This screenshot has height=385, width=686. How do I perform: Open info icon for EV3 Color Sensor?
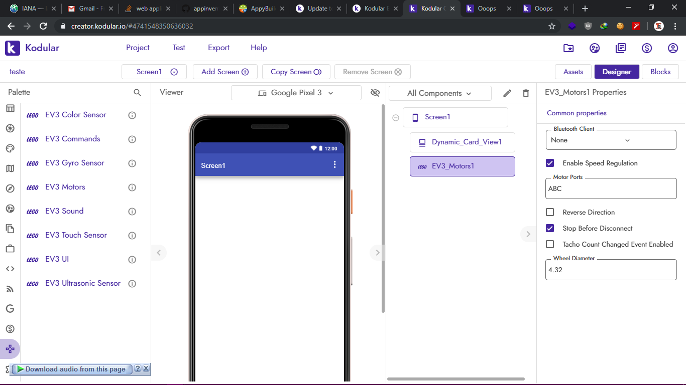132,115
